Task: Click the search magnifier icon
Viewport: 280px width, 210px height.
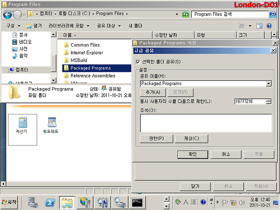Action: (273, 14)
